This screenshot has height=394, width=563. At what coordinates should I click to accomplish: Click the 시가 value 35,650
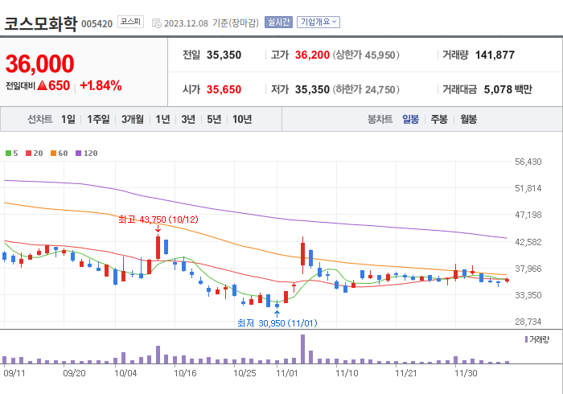[x=224, y=89]
